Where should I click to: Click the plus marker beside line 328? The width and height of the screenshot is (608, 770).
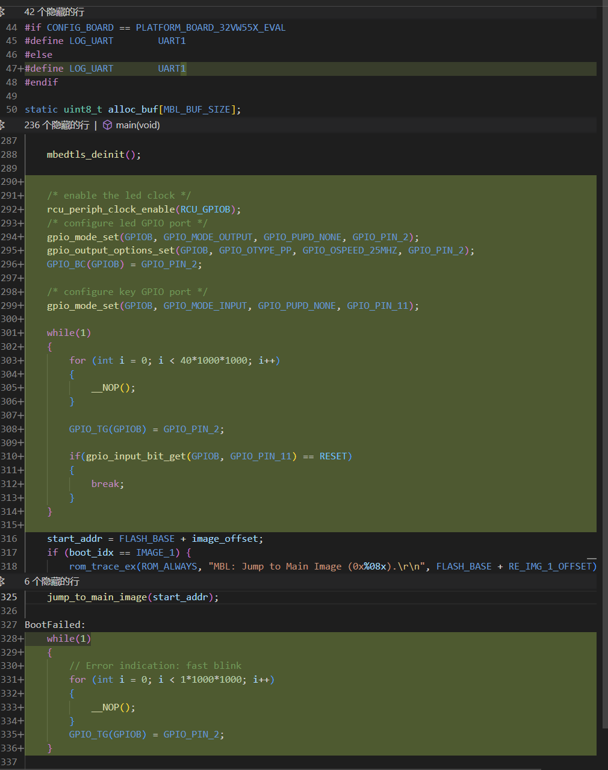pyautogui.click(x=21, y=639)
